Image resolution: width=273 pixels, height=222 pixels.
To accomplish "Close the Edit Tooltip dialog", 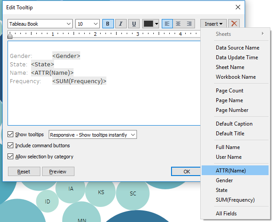I will pos(238,7).
